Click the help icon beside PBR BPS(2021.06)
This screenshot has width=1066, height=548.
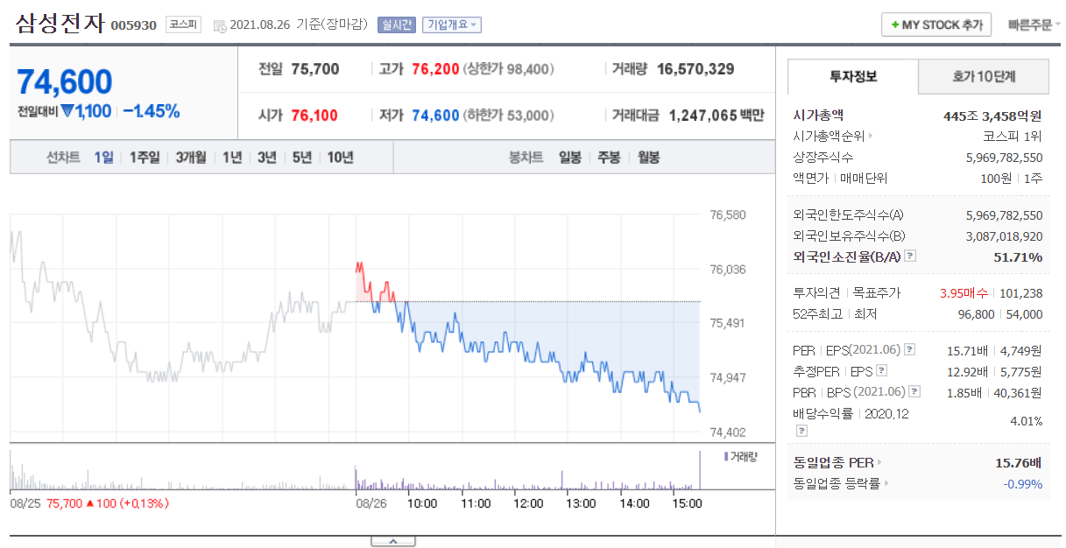pyautogui.click(x=914, y=392)
